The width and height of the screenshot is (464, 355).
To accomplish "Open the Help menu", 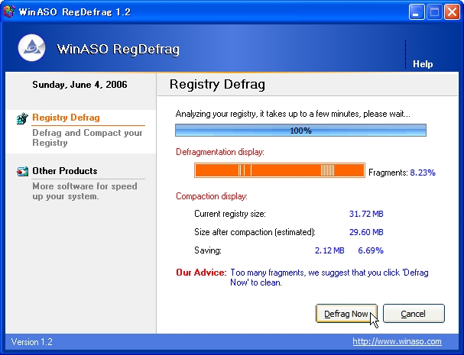I will pos(423,64).
